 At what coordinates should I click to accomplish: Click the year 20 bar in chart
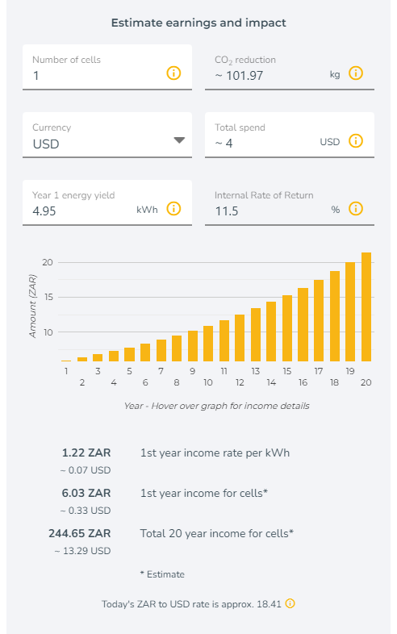click(x=366, y=307)
